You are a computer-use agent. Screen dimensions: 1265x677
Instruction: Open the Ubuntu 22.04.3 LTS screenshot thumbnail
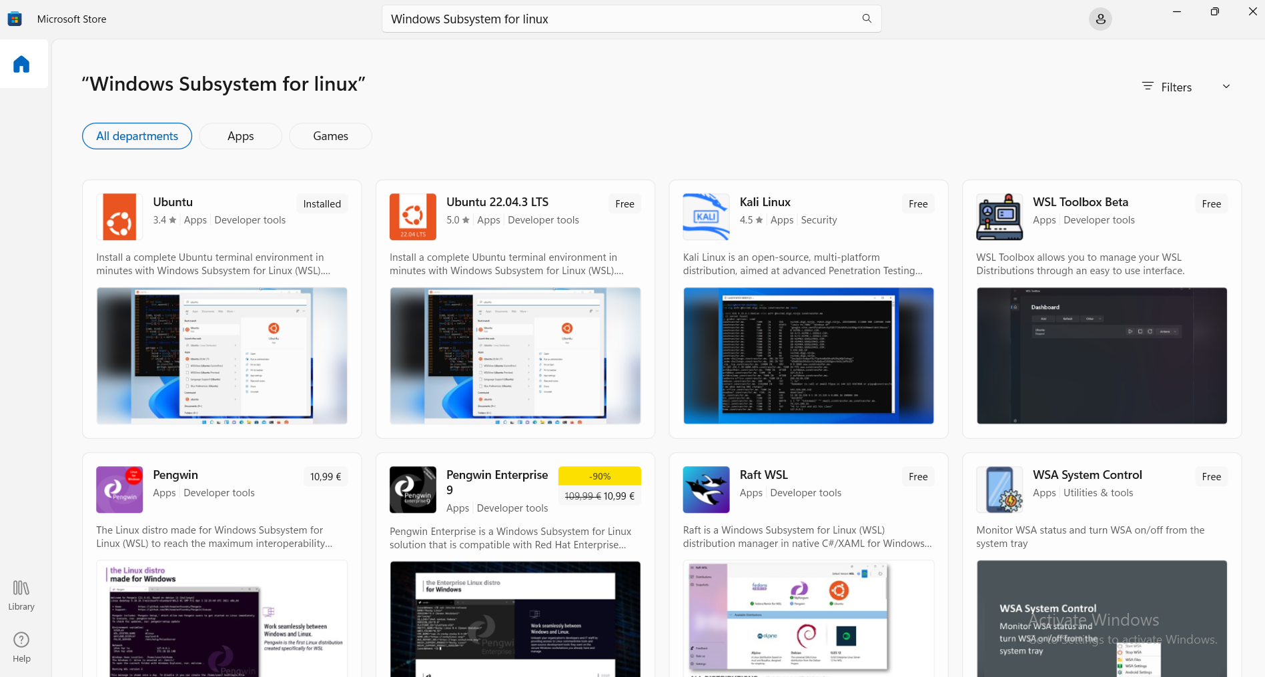(515, 356)
